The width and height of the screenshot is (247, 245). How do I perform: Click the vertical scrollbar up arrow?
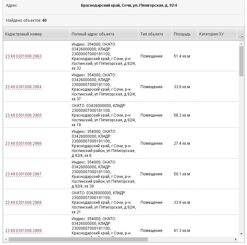point(242,44)
